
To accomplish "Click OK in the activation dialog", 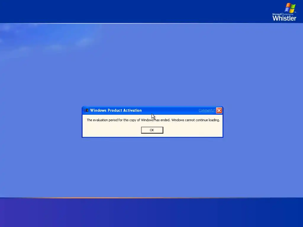I will (x=152, y=130).
